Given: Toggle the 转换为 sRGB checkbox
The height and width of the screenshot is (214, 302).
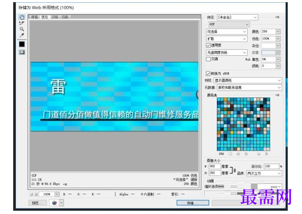Looking at the screenshot, I should pyautogui.click(x=208, y=73).
